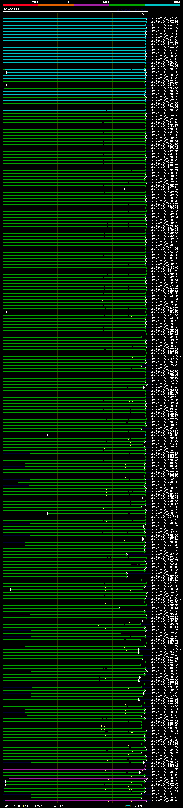Click the UniRef100_O49492 label
This screenshot has height=808, width=183.
coord(164,334)
